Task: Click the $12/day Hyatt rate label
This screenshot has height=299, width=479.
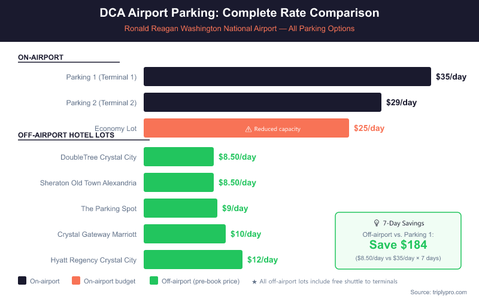Action: (262, 260)
